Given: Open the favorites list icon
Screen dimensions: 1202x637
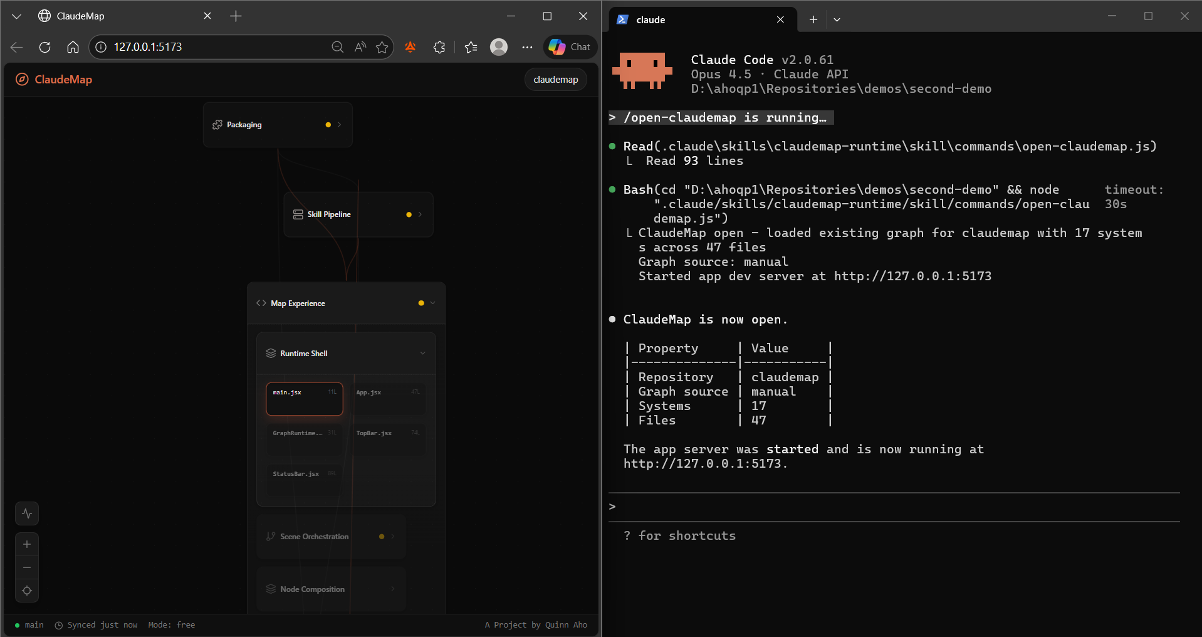Looking at the screenshot, I should pos(471,47).
